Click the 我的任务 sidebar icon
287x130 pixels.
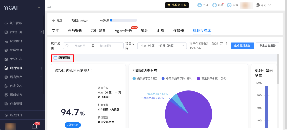point(6,32)
